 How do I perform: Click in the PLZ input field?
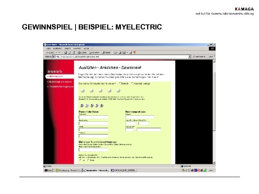[129, 129]
